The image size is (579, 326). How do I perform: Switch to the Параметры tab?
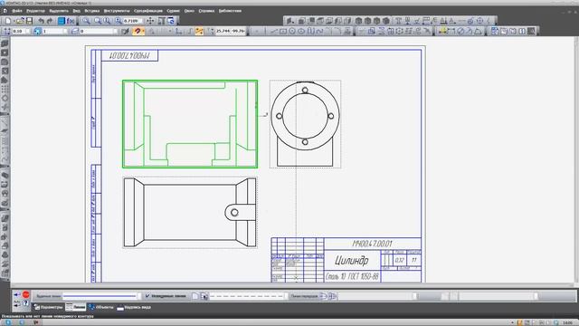(x=48, y=307)
